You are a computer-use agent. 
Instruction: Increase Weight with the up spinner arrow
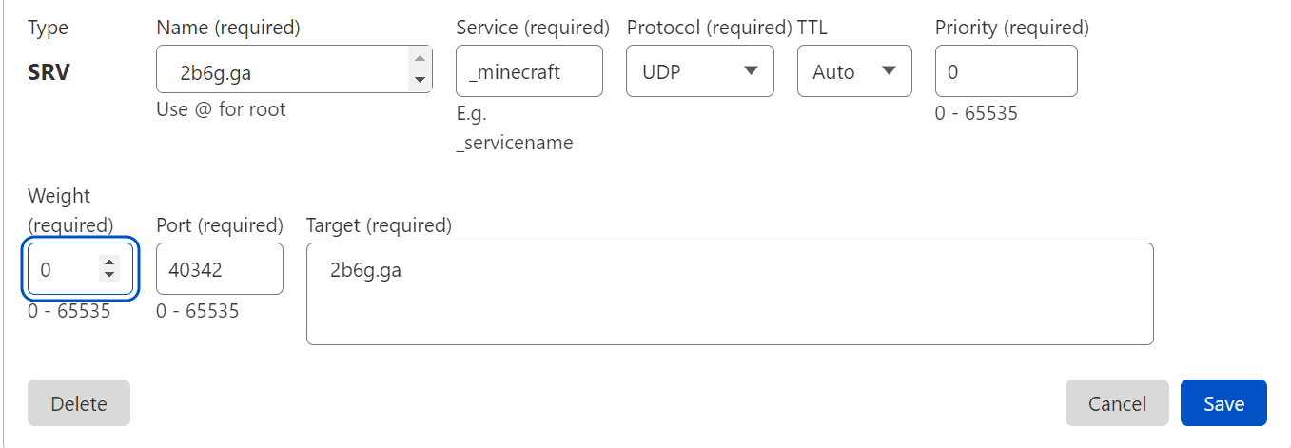point(109,263)
